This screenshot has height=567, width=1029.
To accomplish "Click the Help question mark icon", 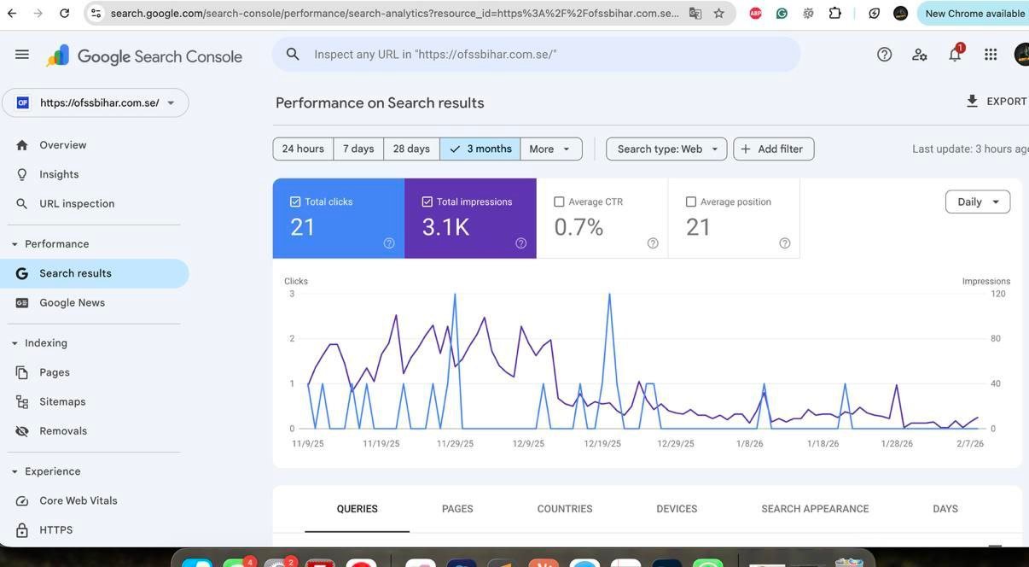I will (884, 55).
